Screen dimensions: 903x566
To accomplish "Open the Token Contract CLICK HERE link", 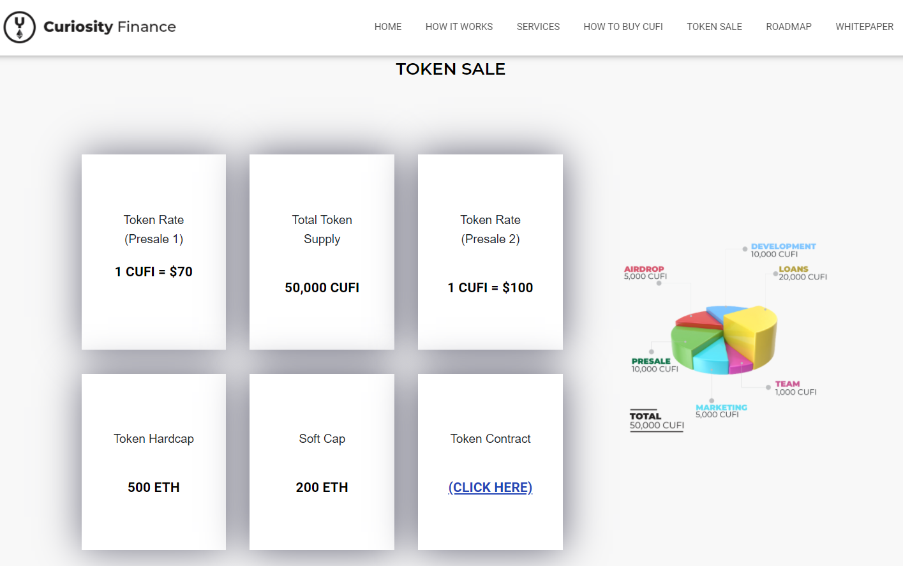I will [490, 488].
